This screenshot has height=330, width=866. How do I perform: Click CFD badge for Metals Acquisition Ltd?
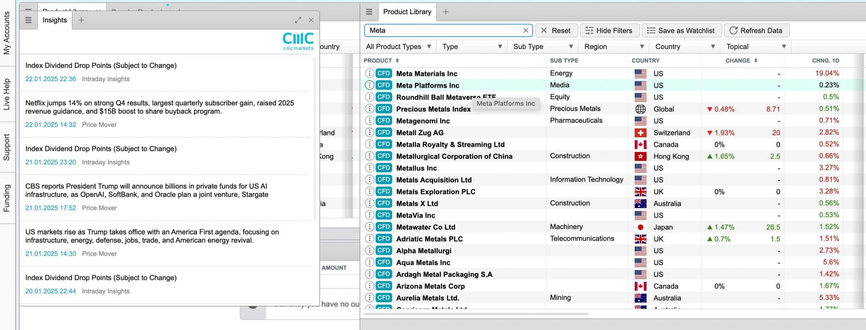pyautogui.click(x=384, y=180)
